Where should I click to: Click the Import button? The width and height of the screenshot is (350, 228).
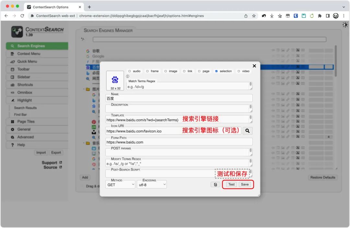(41, 153)
